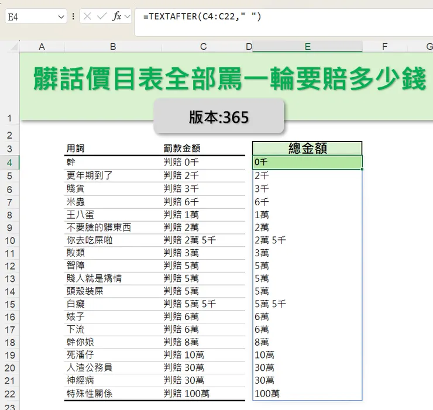The height and width of the screenshot is (410, 433).
Task: Select column E header
Action: (307, 46)
